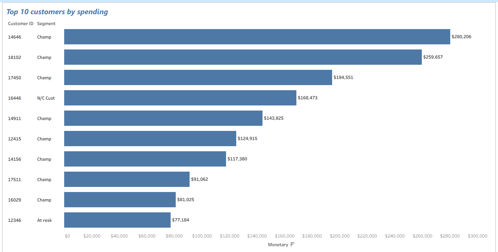Click the $81,025 bar for customer 16029
The height and width of the screenshot is (252, 498).
[120, 200]
